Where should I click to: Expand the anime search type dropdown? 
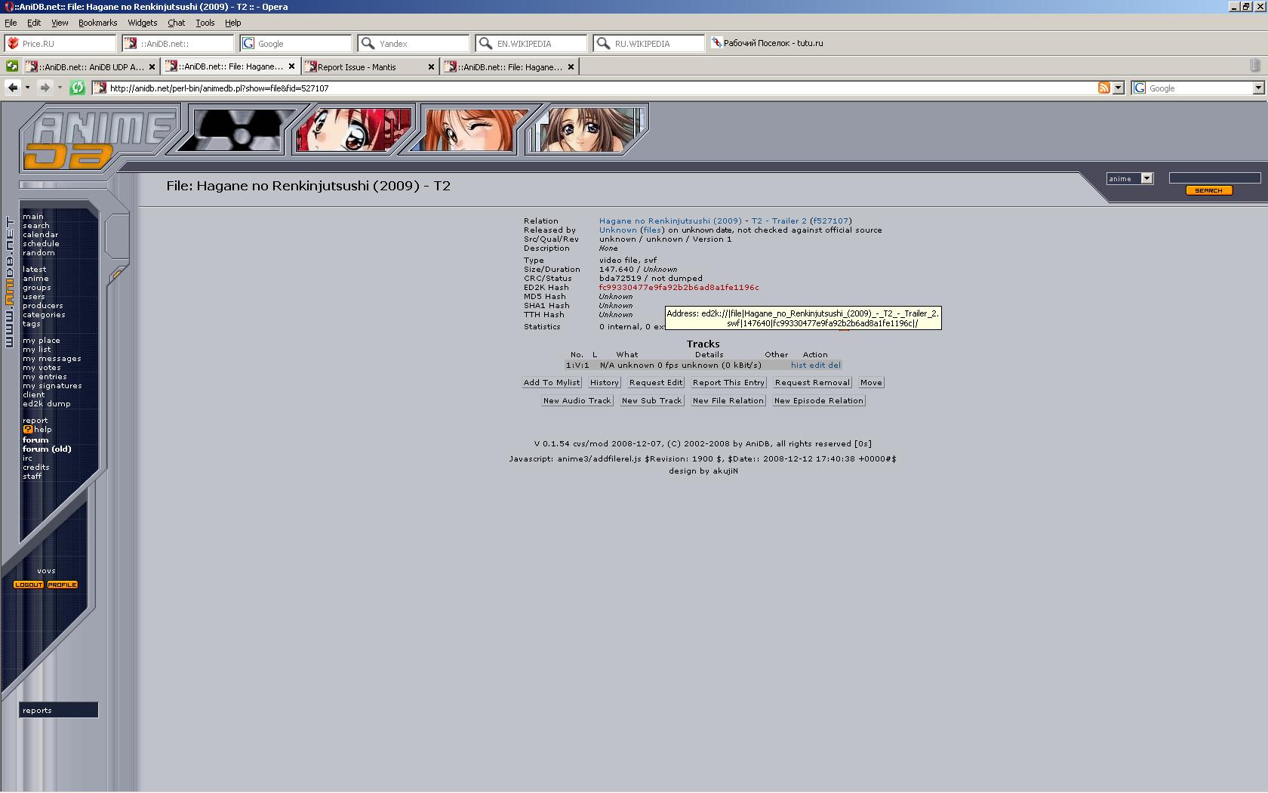[x=1146, y=179]
